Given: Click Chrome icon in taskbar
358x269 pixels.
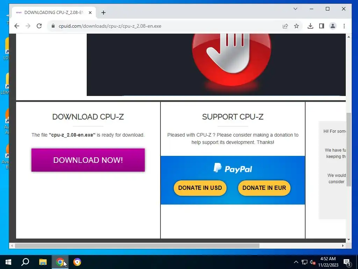Looking at the screenshot, I should 60,262.
